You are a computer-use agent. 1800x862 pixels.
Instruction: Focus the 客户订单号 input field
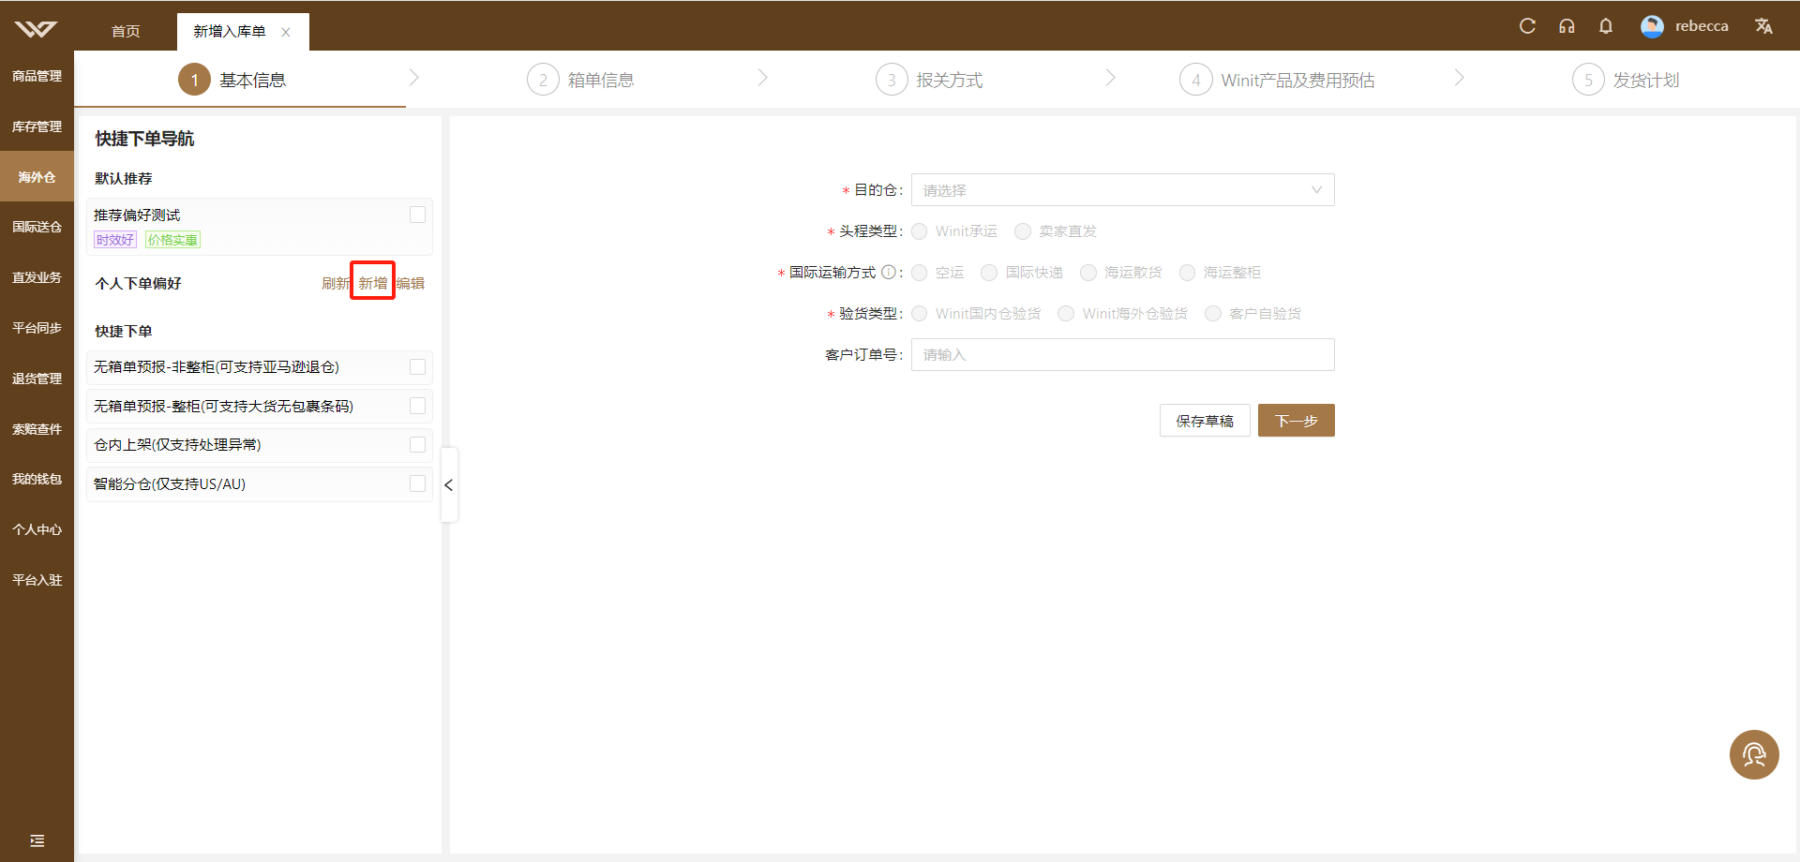(1122, 355)
